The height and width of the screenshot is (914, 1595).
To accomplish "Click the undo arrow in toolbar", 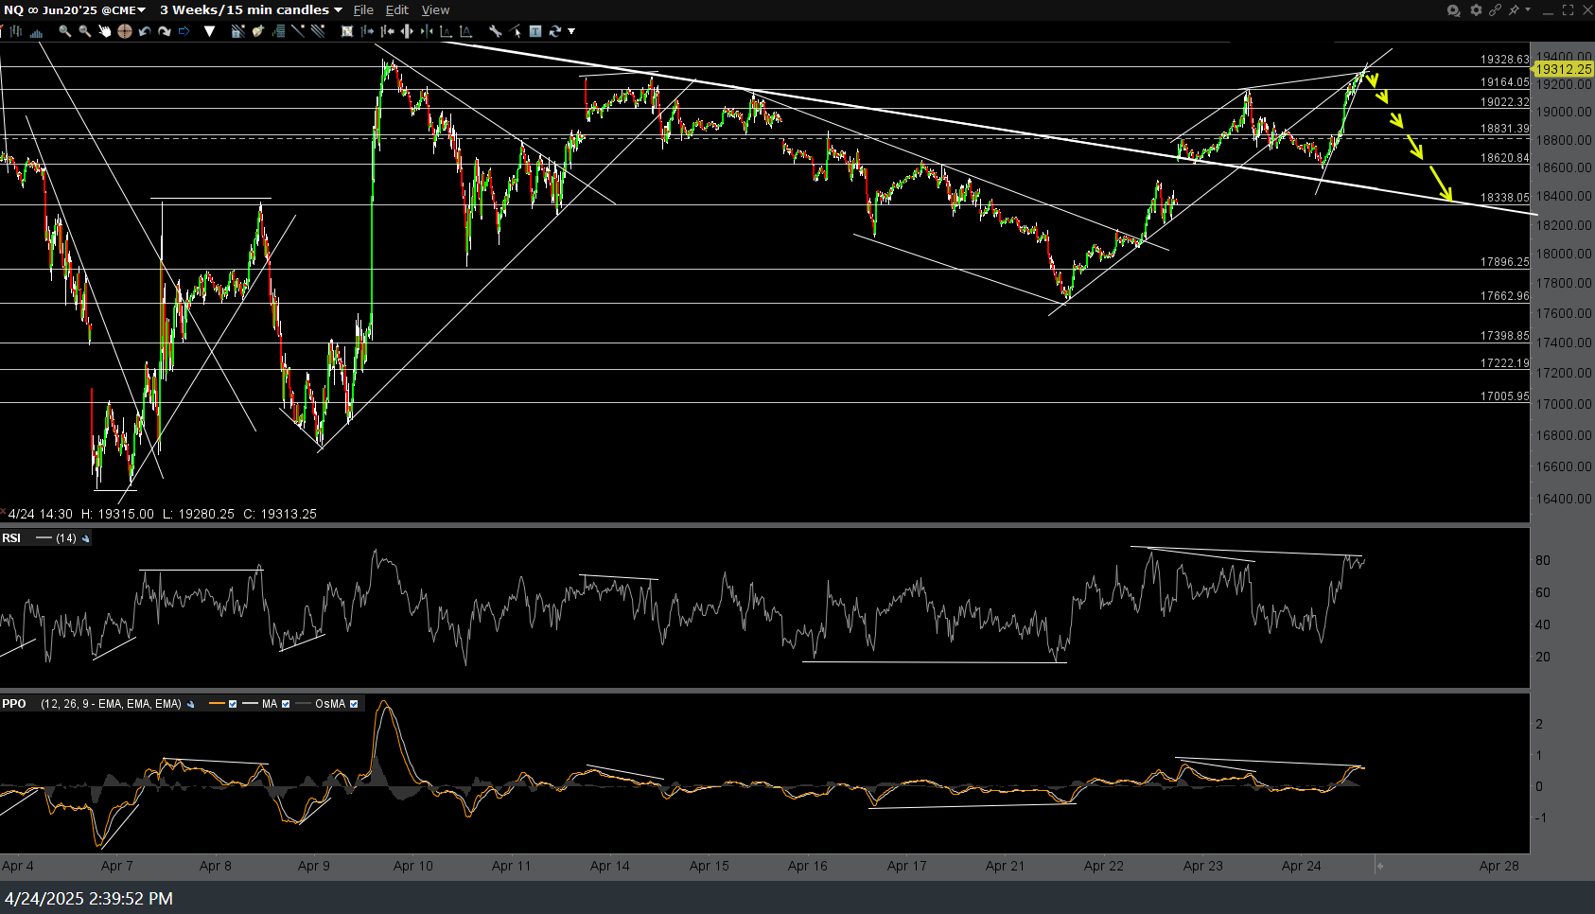I will tap(144, 31).
